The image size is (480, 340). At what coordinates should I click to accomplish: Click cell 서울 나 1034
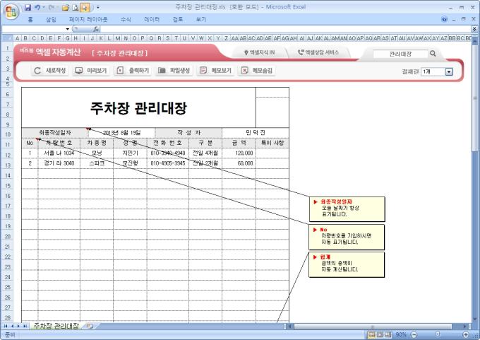(59, 153)
